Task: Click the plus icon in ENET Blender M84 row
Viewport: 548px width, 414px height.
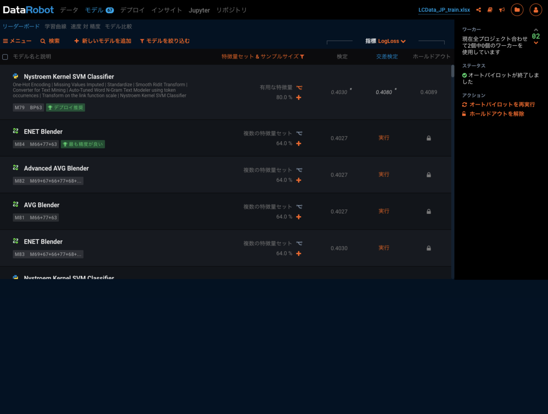Action: coord(299,143)
